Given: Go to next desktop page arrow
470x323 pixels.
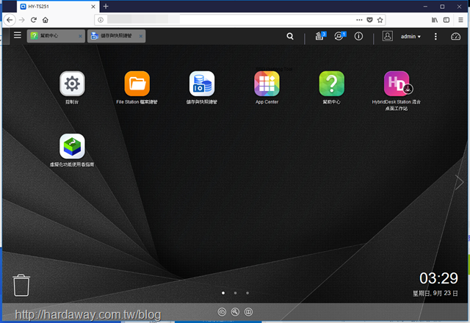Looking at the screenshot, I should click(x=459, y=182).
